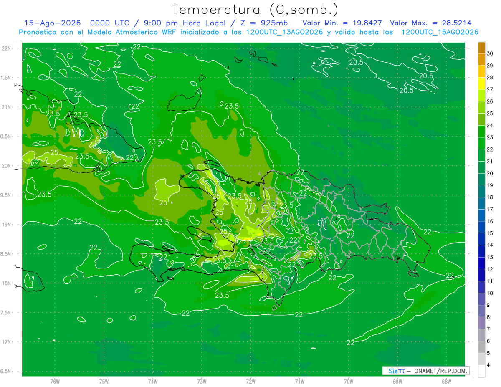Select the '1200UTC_13AGO2026' initialization timestamp
The height and width of the screenshot is (387, 501).
tap(285, 32)
